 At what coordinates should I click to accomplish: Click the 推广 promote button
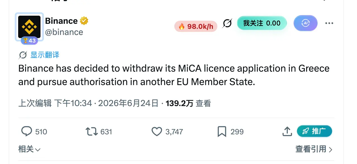pyautogui.click(x=314, y=131)
